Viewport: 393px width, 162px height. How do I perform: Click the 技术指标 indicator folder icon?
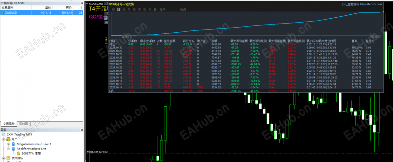(8, 158)
